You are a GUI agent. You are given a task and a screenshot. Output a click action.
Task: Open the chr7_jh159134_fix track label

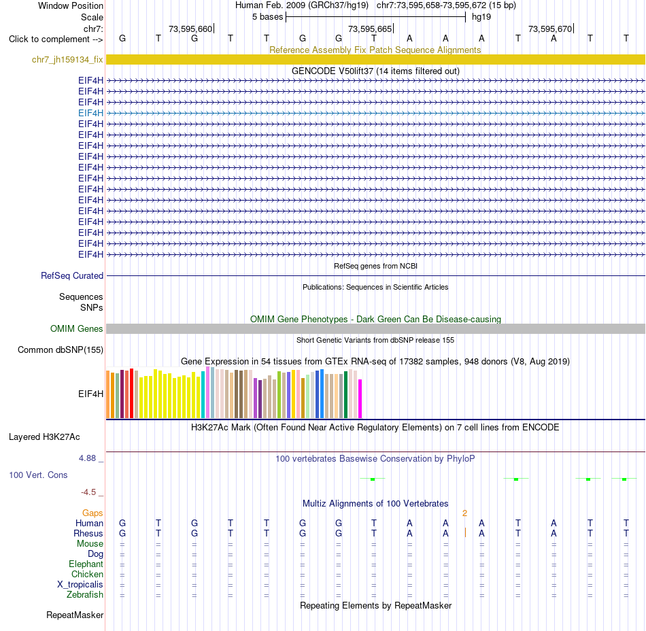[x=67, y=59]
